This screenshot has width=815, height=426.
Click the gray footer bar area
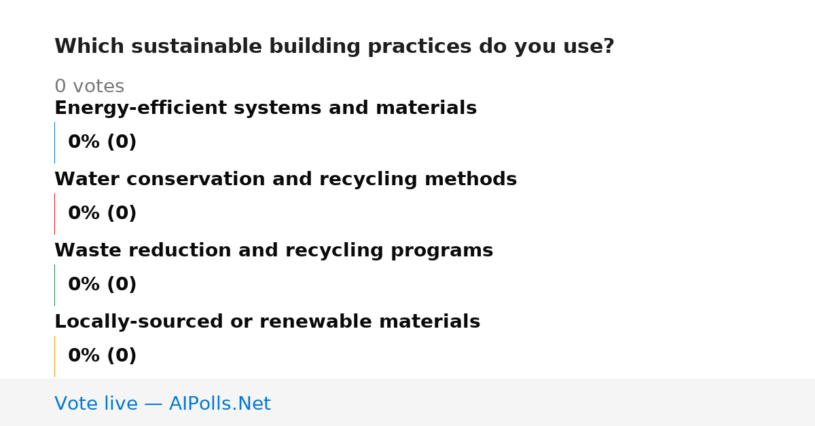tap(407, 402)
